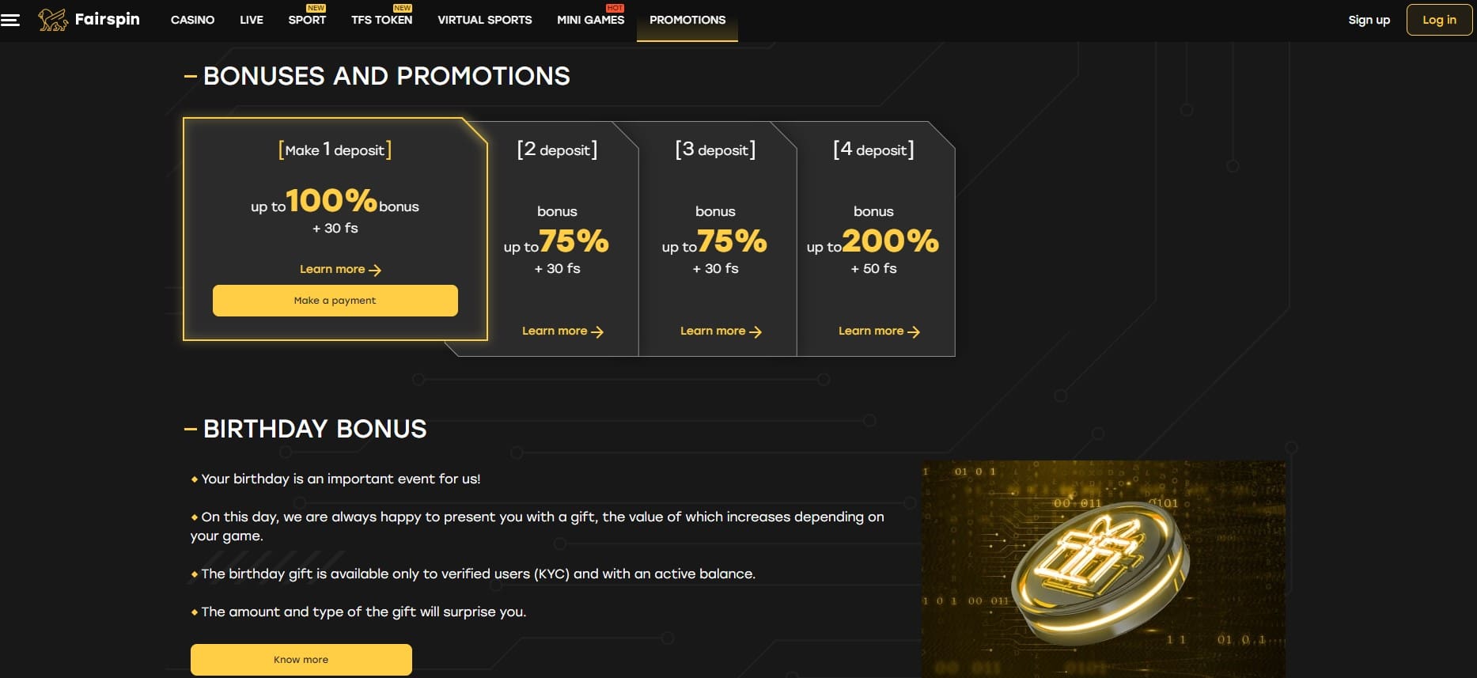This screenshot has height=678, width=1477.
Task: Open the hamburger menu icon
Action: (x=10, y=20)
